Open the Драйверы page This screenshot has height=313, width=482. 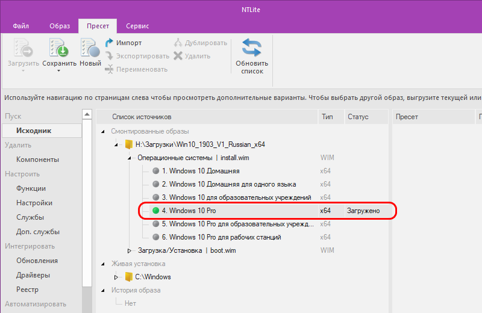tap(33, 275)
